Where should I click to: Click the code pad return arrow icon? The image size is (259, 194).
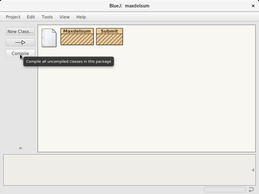coord(251,189)
